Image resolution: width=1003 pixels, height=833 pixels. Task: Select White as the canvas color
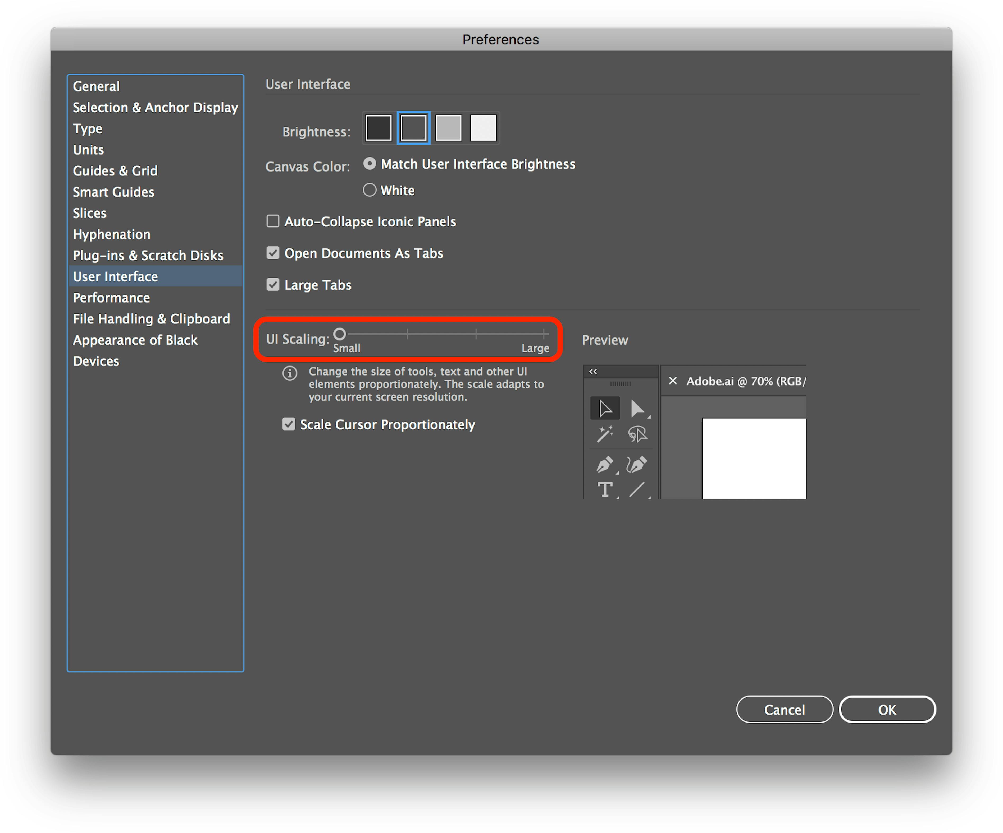369,190
